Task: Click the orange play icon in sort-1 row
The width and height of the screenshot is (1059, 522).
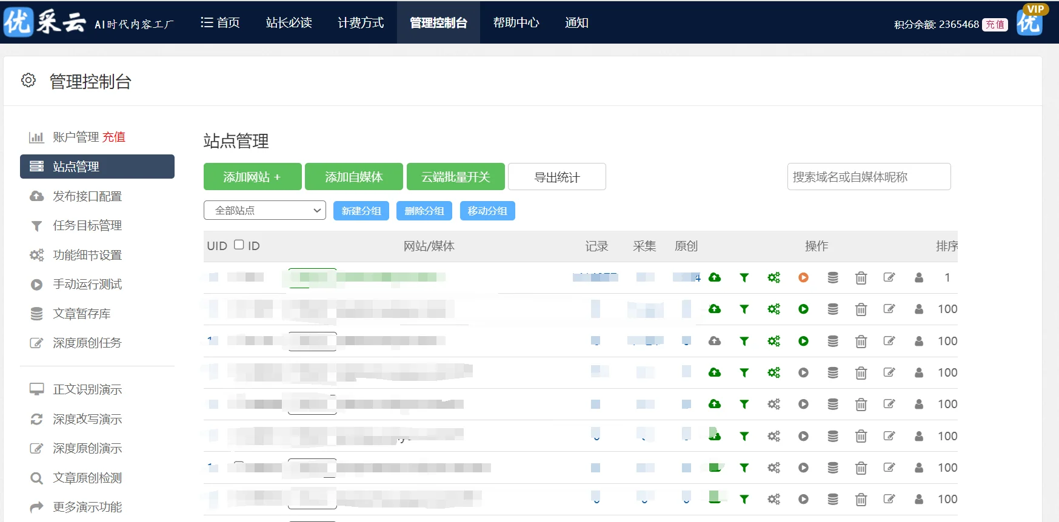Action: pyautogui.click(x=803, y=277)
